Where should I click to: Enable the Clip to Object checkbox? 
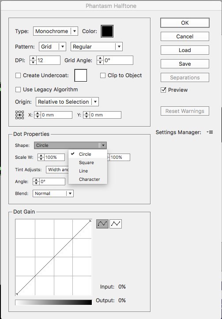(x=103, y=75)
